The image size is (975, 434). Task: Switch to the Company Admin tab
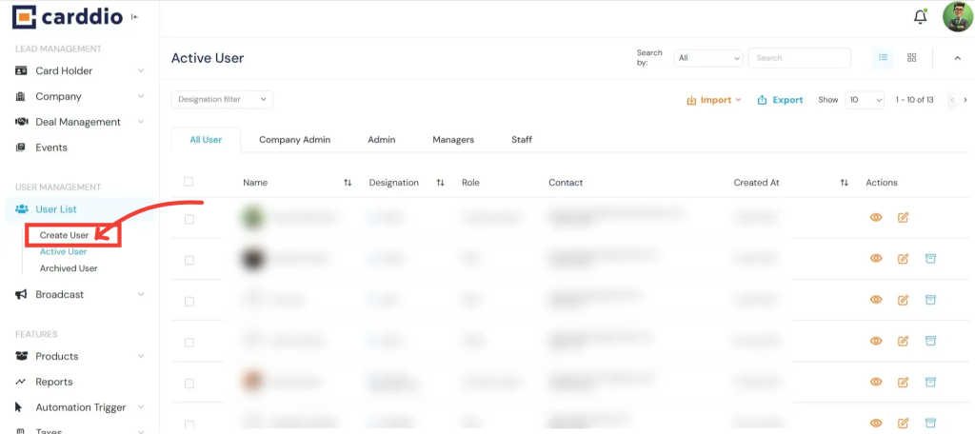pos(295,140)
